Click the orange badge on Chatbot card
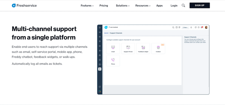 tap(163, 45)
